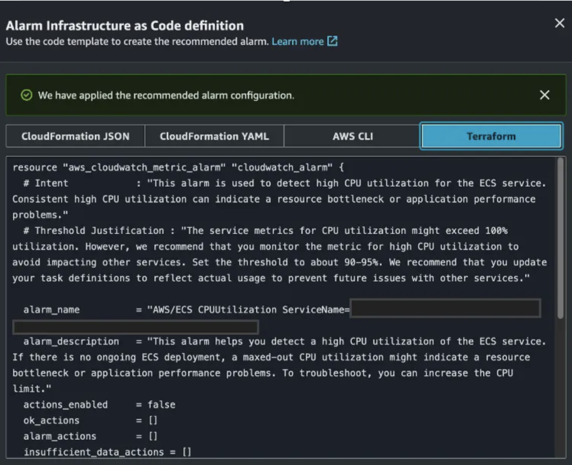Switch to the CloudFormation YAML tab
This screenshot has height=465, width=572.
(214, 136)
